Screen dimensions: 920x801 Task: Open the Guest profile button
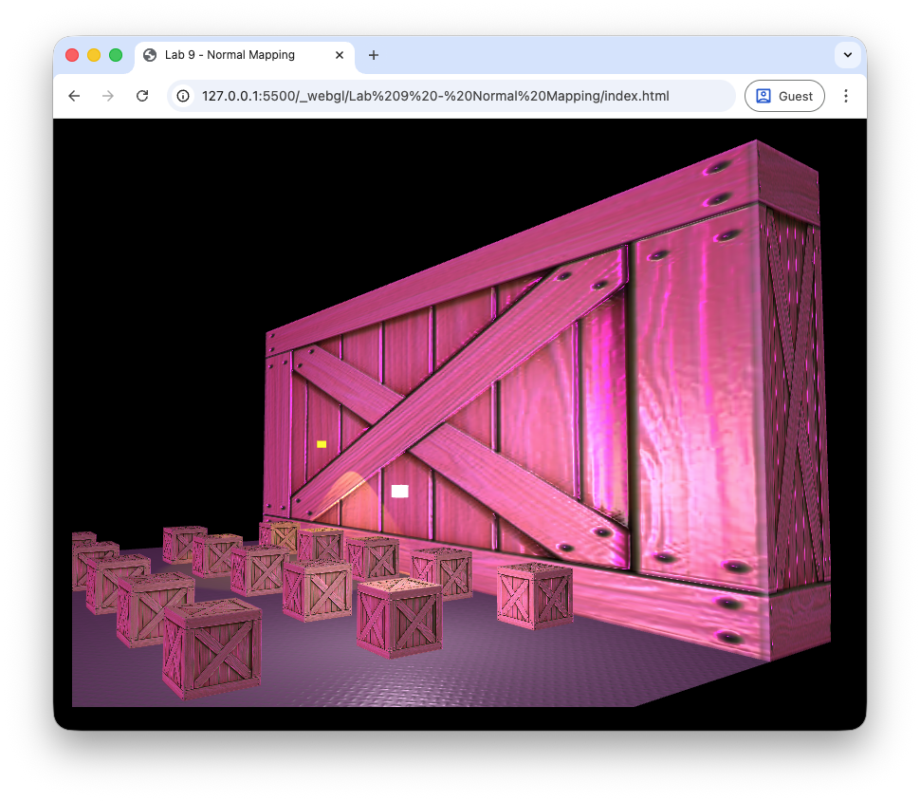click(x=784, y=96)
